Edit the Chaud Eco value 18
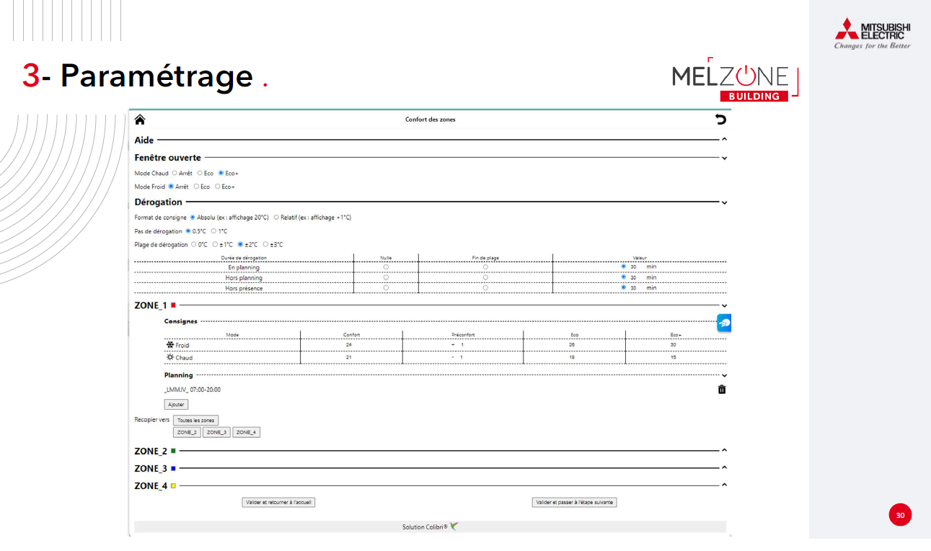This screenshot has width=931, height=551. (572, 357)
